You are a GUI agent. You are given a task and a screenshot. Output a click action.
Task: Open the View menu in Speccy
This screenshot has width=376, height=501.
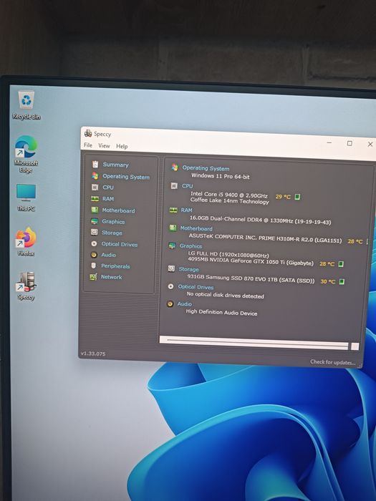pos(104,146)
